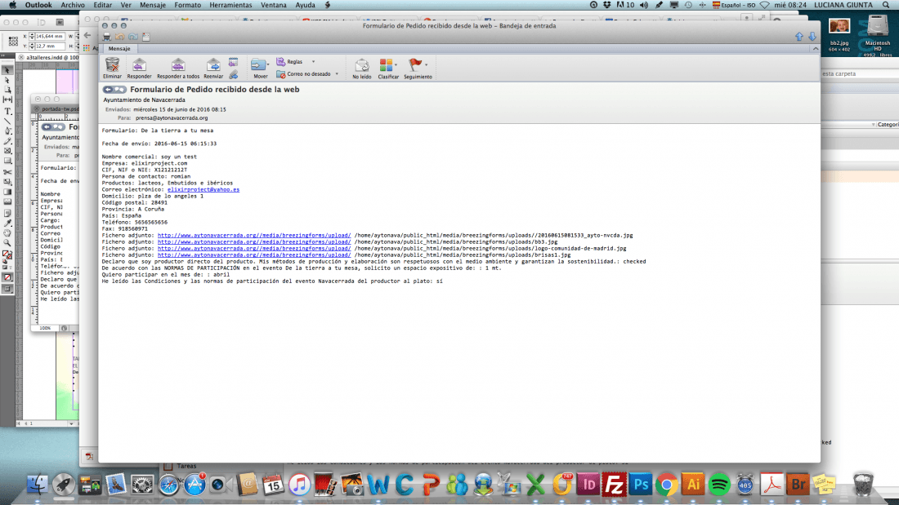Click InDesign fill and stroke swatch
This screenshot has height=505, width=899.
coord(7,255)
